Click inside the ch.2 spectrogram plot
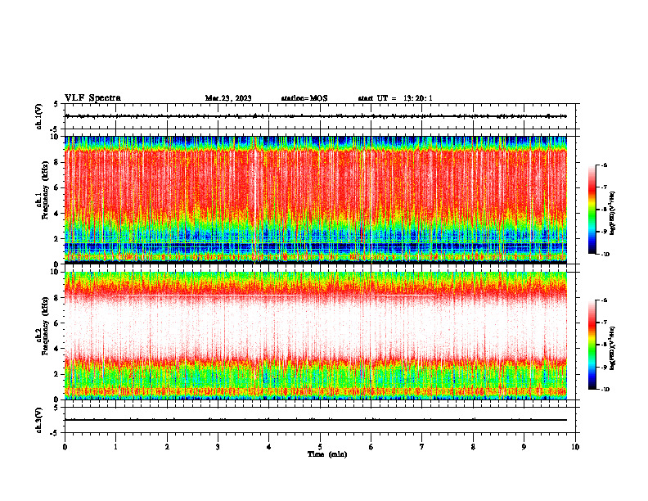 pos(316,336)
